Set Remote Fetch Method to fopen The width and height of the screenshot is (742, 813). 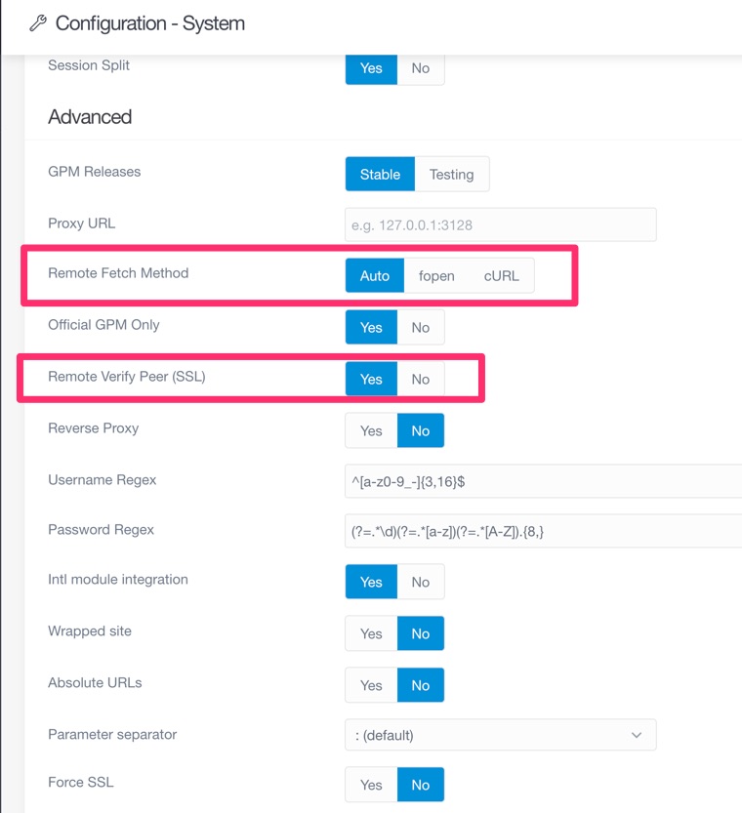[436, 275]
